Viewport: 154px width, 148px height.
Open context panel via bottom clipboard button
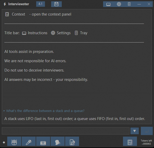click(130, 141)
